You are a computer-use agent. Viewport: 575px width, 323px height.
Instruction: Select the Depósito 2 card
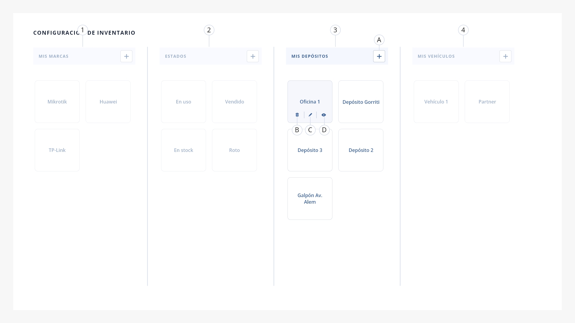tap(361, 150)
